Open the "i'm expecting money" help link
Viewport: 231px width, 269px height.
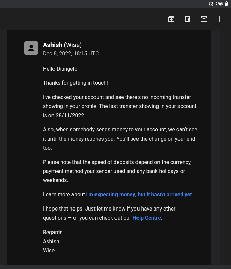(x=139, y=194)
